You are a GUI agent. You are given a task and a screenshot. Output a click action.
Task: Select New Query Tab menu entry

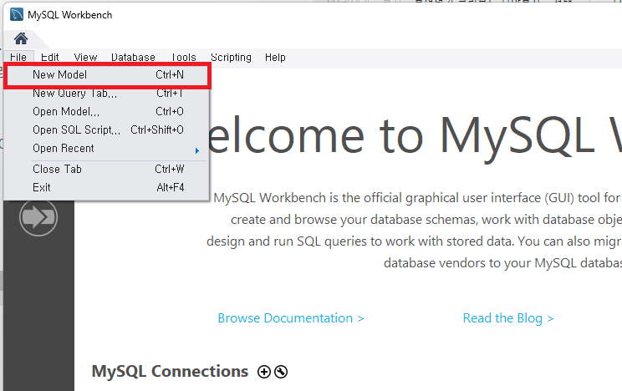point(107,94)
